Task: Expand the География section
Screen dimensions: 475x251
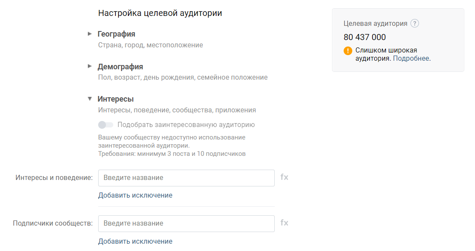Action: click(x=90, y=34)
